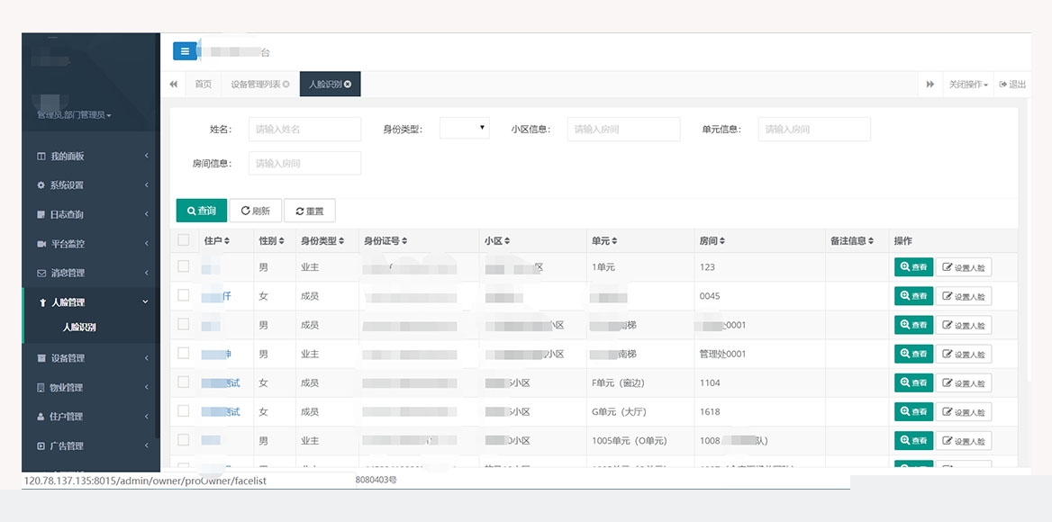Click the 我的面板 sidebar icon
1052x522 pixels.
(x=41, y=157)
